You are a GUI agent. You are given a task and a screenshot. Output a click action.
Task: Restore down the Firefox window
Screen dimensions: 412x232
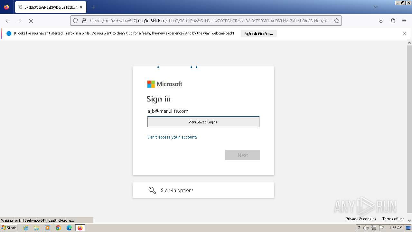coord(403,3)
